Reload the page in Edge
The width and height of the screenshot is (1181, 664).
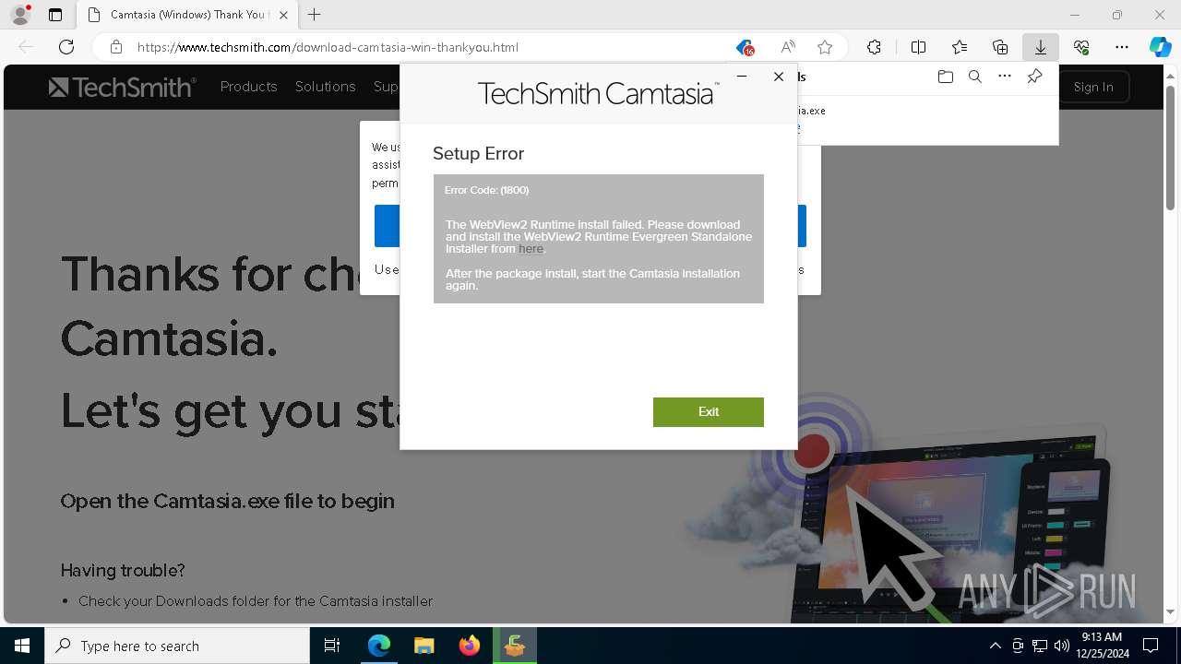[x=66, y=47]
